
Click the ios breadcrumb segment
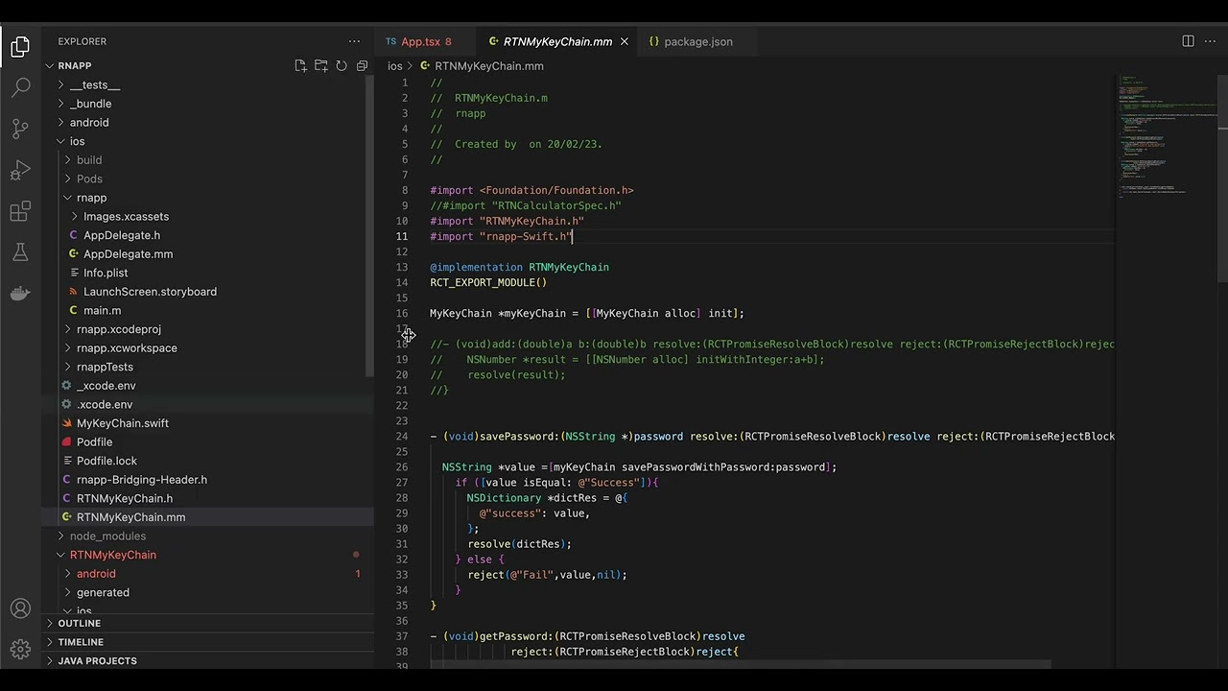click(x=394, y=66)
